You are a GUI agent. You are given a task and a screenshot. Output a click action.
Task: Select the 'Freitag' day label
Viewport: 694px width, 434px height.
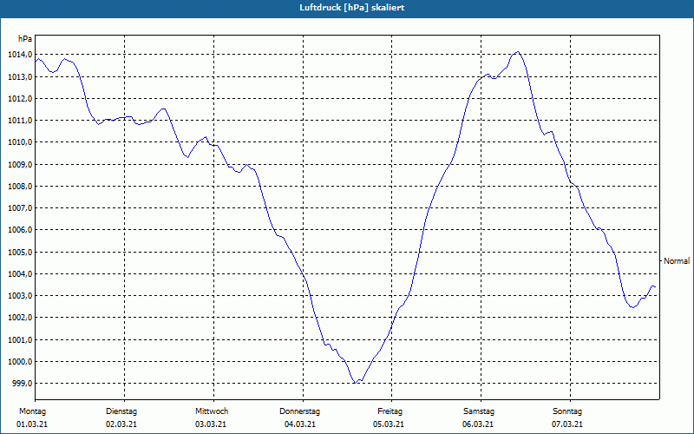click(390, 411)
